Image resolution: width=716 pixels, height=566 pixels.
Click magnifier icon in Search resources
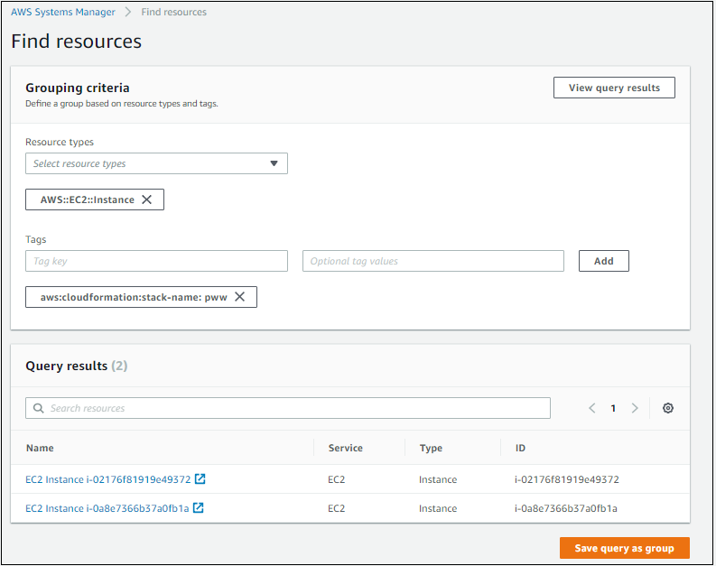tap(39, 408)
